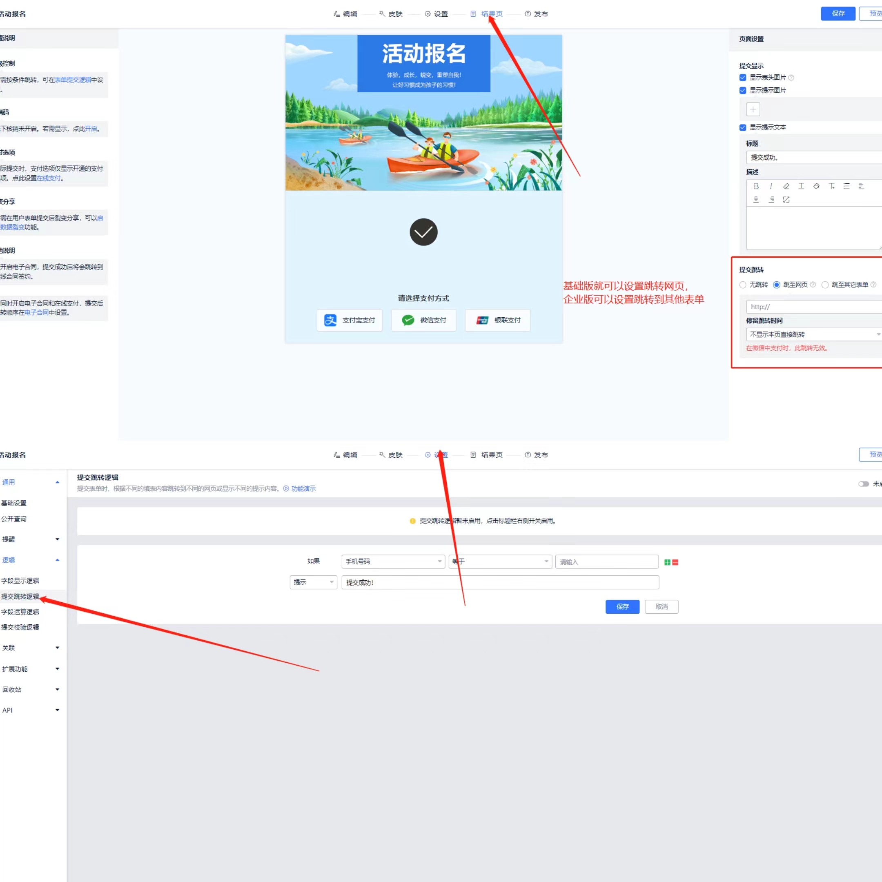Open the 手机号码 field dropdown
This screenshot has height=882, width=882.
point(393,561)
